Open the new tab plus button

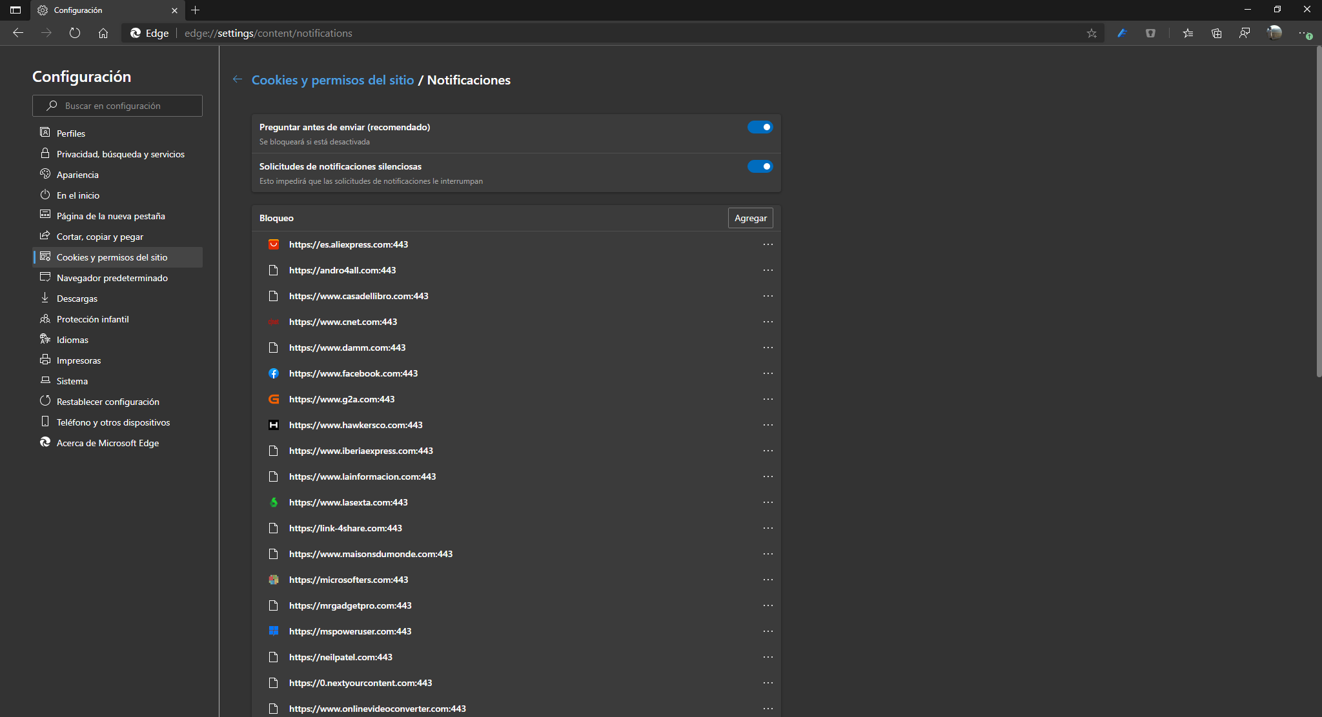196,10
